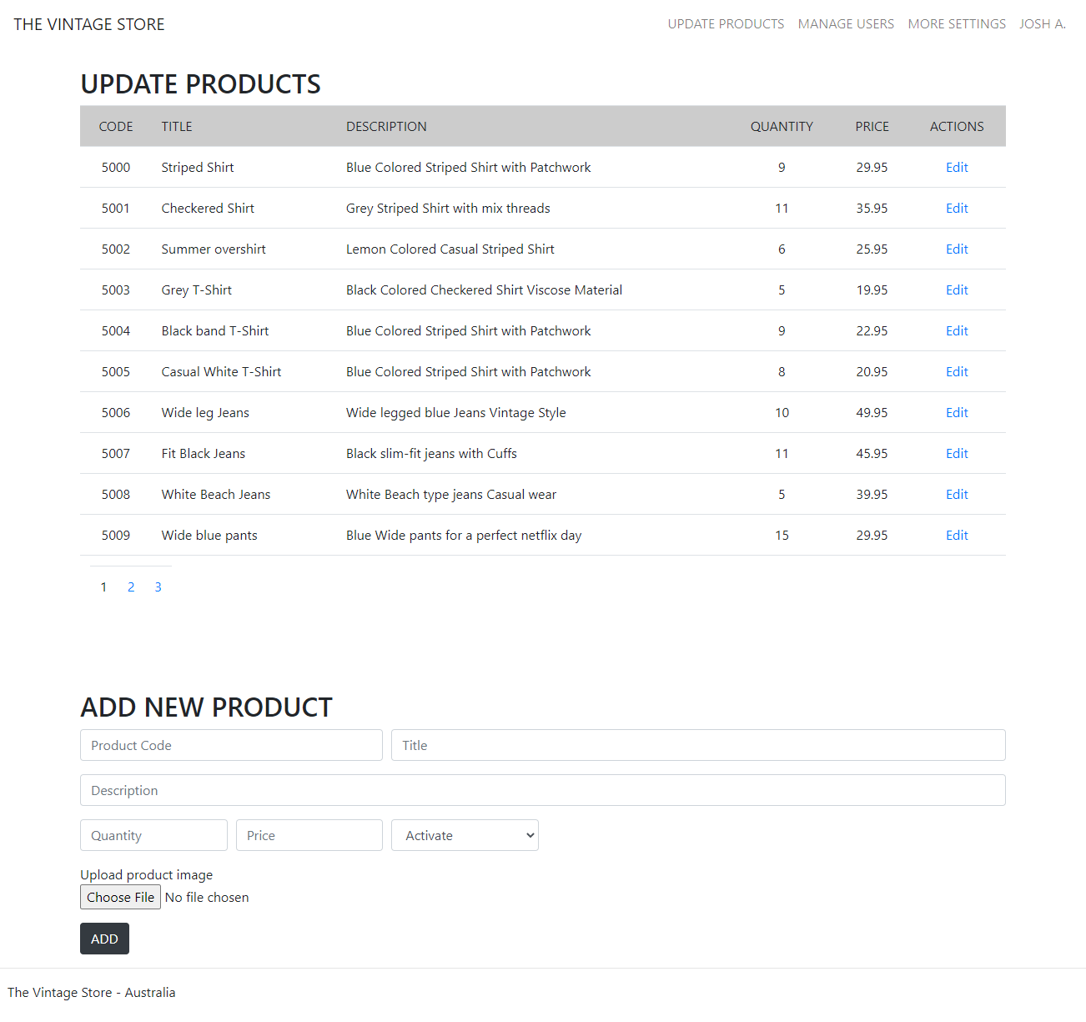Edit the Grey T-Shirt entry
Image resolution: width=1086 pixels, height=1022 pixels.
957,290
